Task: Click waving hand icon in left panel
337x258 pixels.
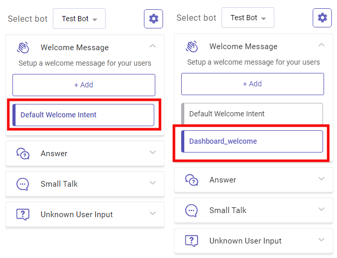Action: (23, 48)
